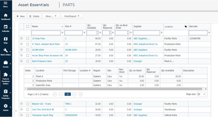Open the Page size dropdown
The width and height of the screenshot is (218, 117).
[201, 94]
